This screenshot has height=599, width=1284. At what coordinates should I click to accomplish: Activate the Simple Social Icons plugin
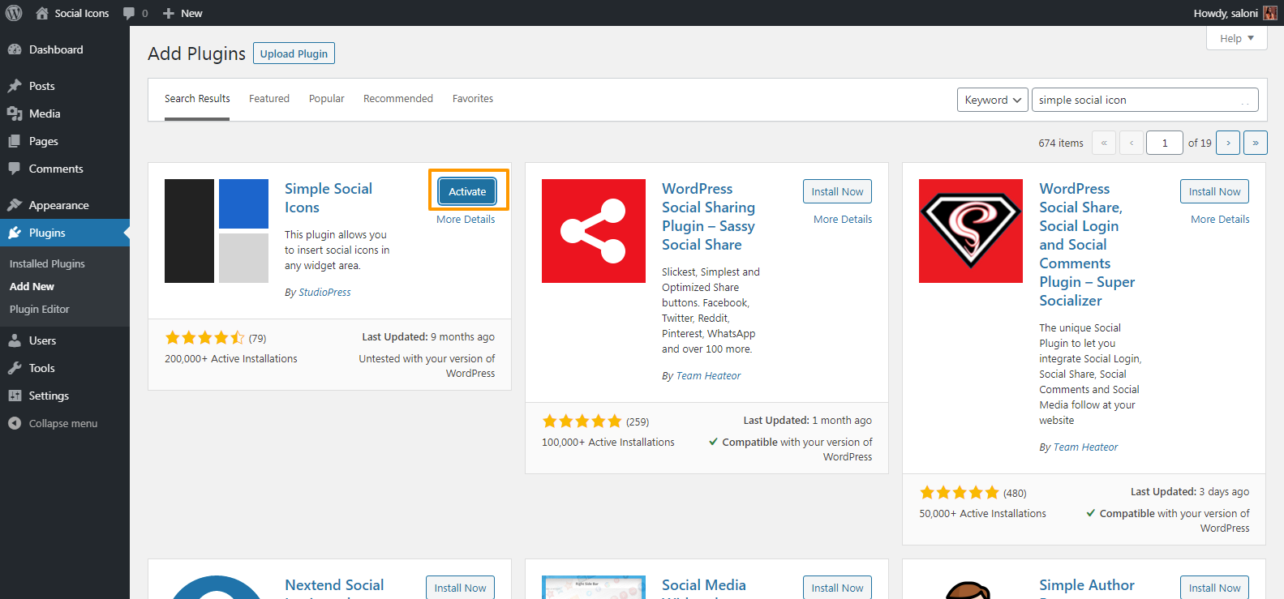(x=467, y=191)
